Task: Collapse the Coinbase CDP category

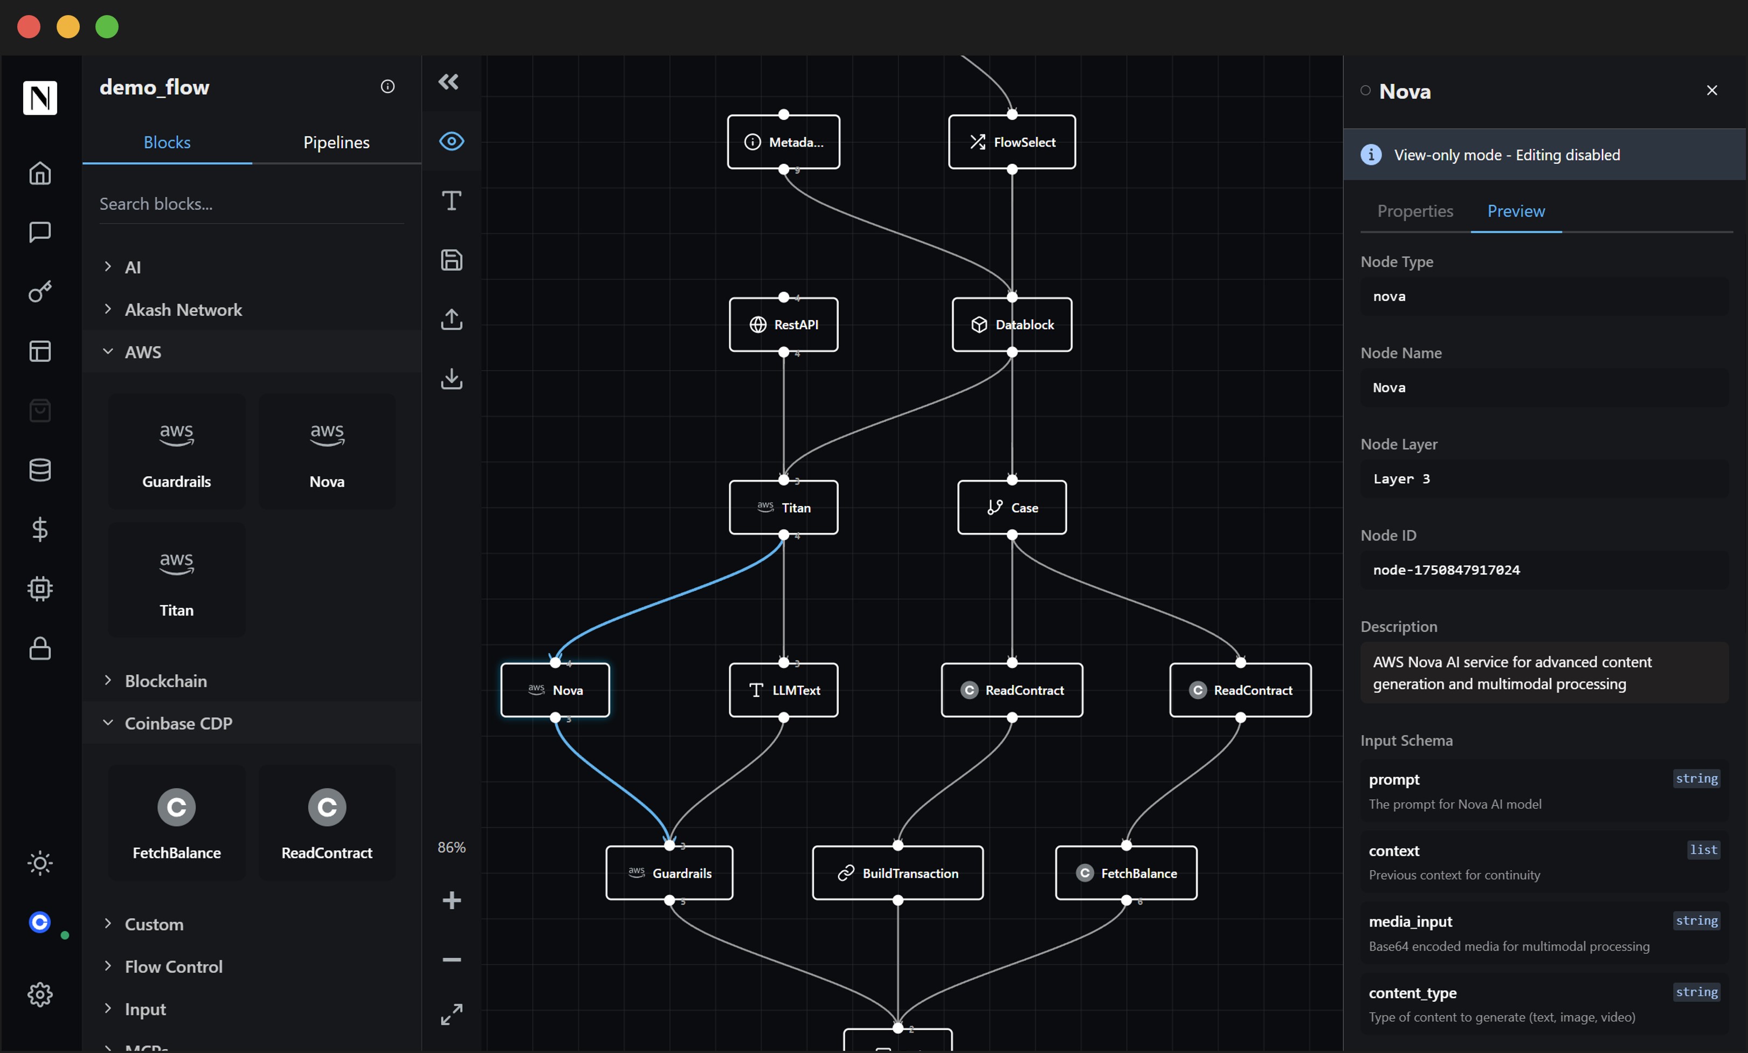Action: click(x=252, y=723)
